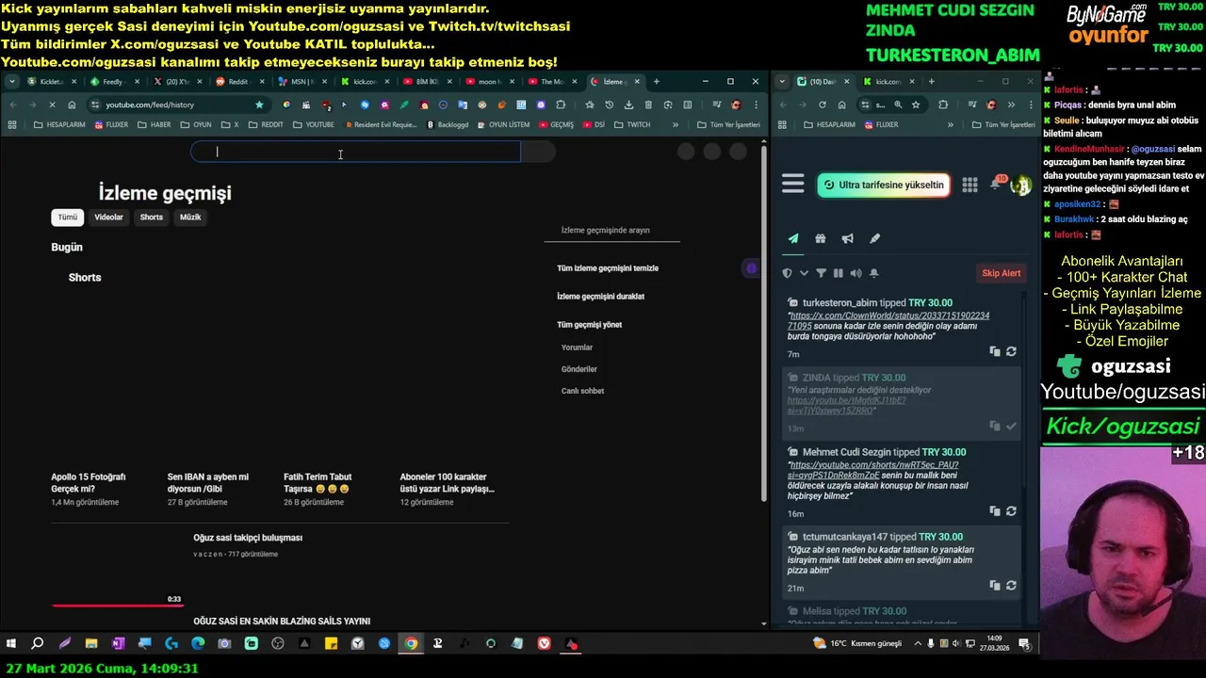Click the funnel filter icon
The image size is (1206, 678).
click(x=821, y=273)
